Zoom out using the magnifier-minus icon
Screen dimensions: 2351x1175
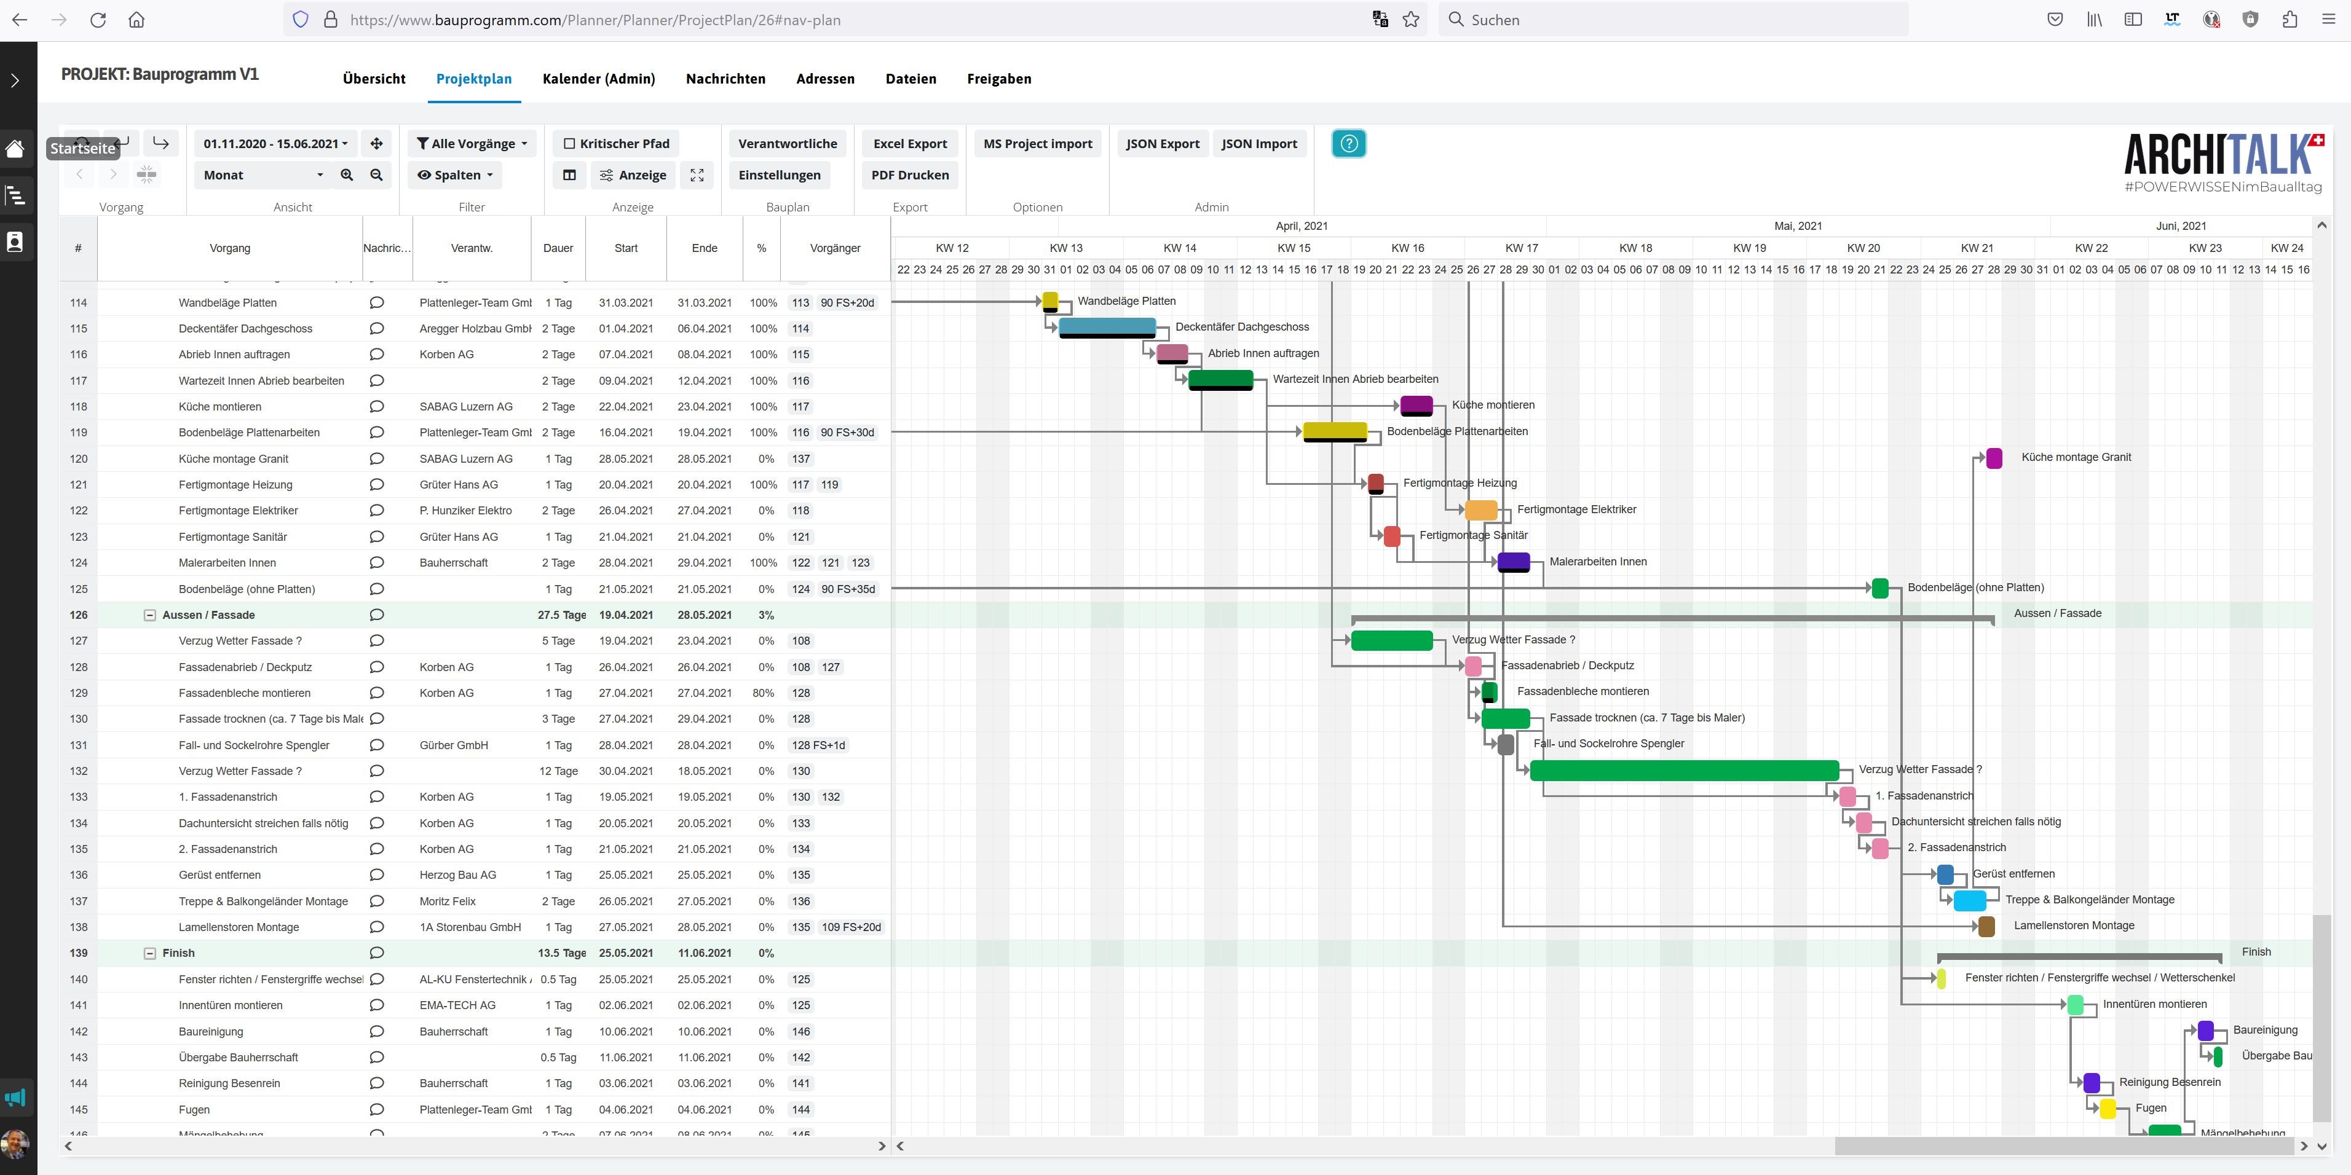pyautogui.click(x=376, y=175)
